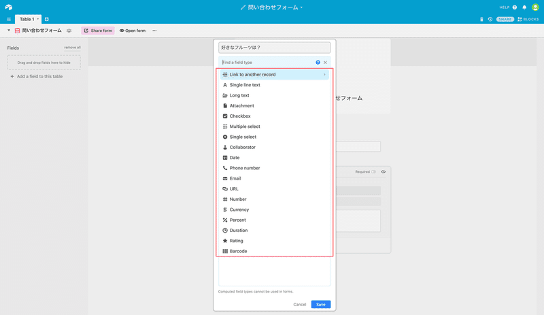The image size is (544, 315).
Task: Click the Open form button
Action: click(x=133, y=31)
